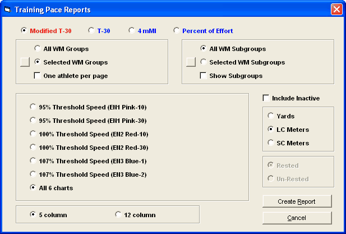
Task: Select Yards as course unit
Action: 271,116
